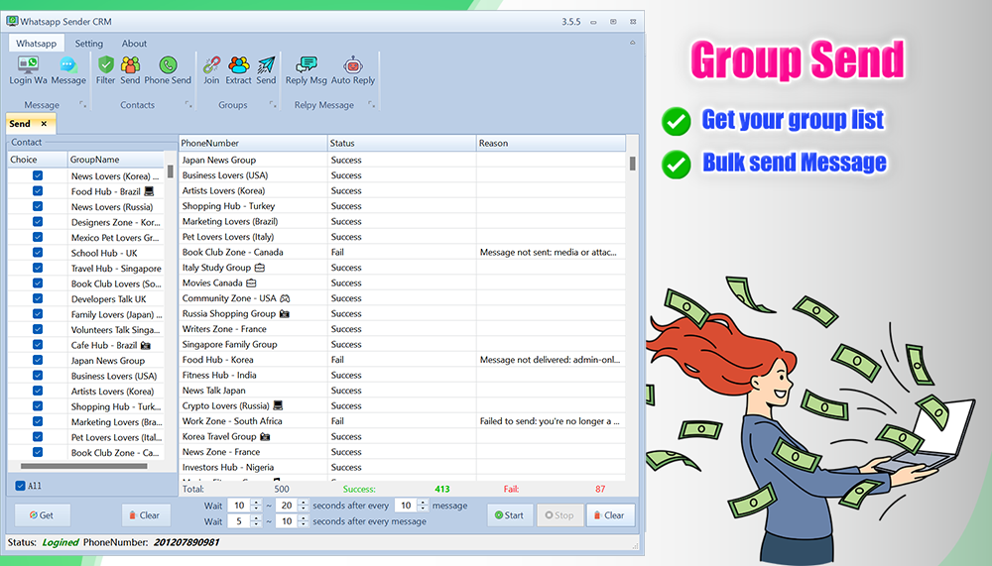
Task: Click the contact list horizontal scrollbar
Action: 84,466
